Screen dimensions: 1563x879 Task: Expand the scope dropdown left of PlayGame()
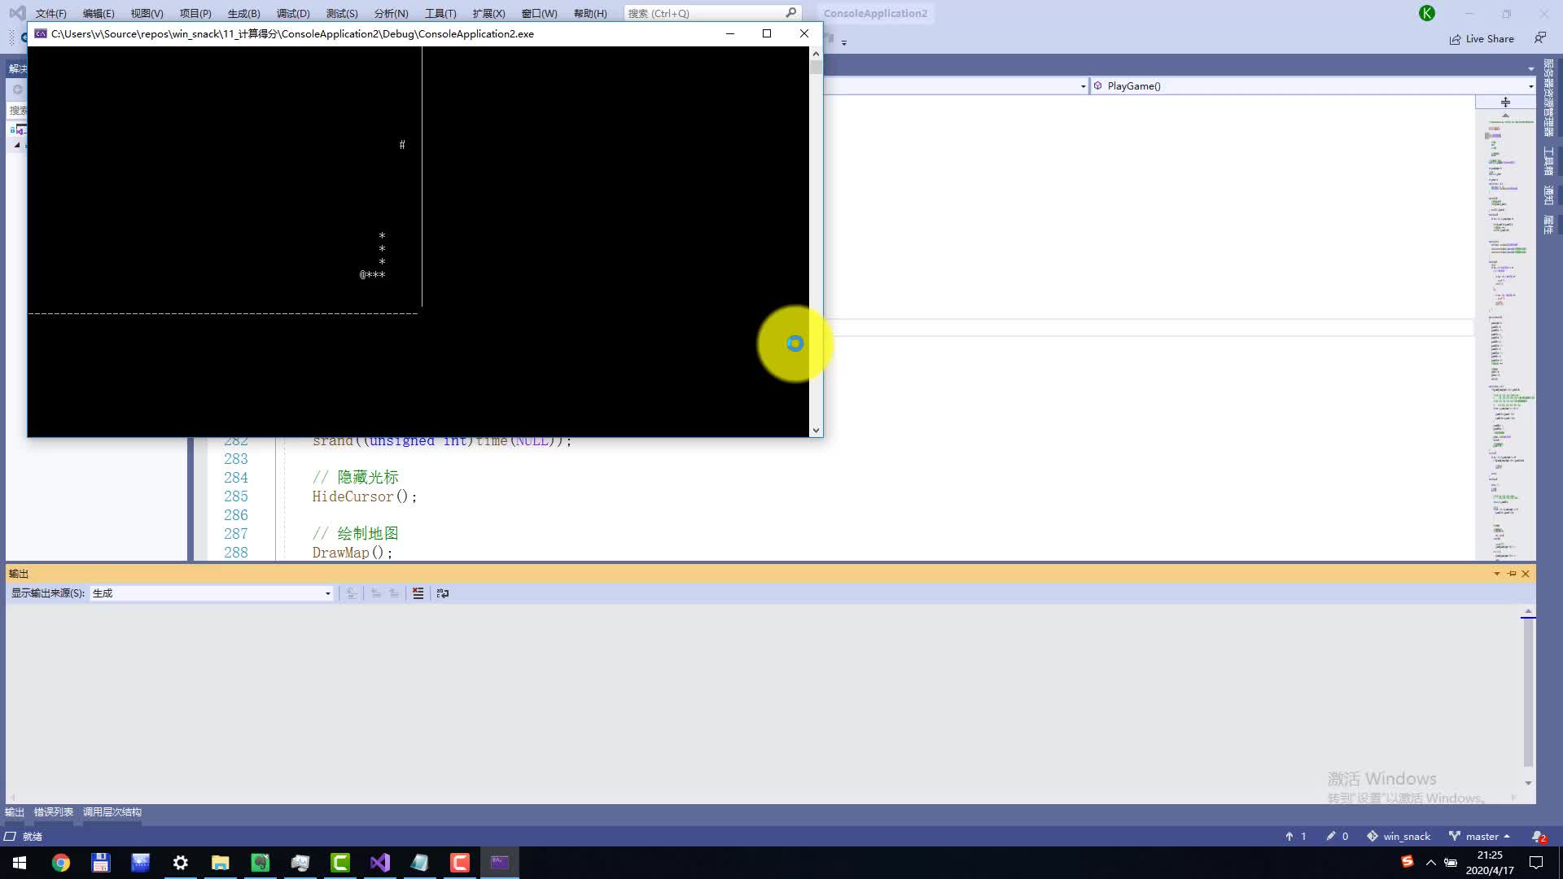tap(1083, 86)
